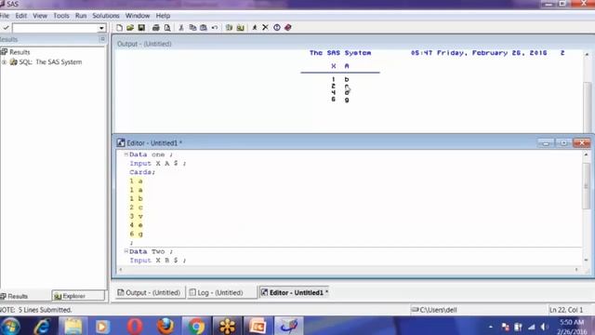Screen dimensions: 595x335
Task: Click the system tray volume icon
Action: click(544, 327)
